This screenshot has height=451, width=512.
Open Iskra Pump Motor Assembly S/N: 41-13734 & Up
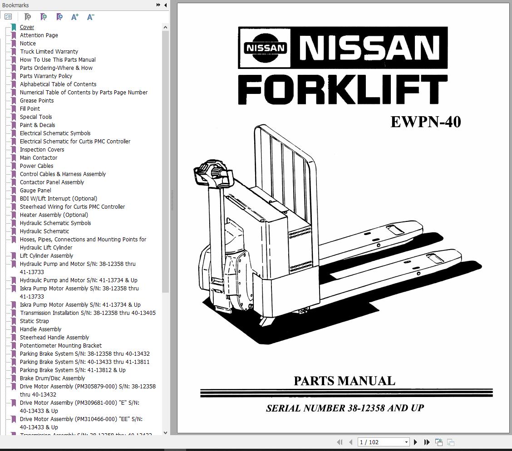80,304
